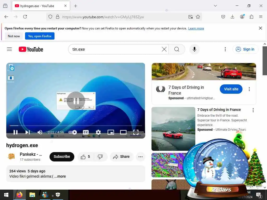Open the Firefox downloads panel
Screen dimensions: 267x200
pos(232,17)
